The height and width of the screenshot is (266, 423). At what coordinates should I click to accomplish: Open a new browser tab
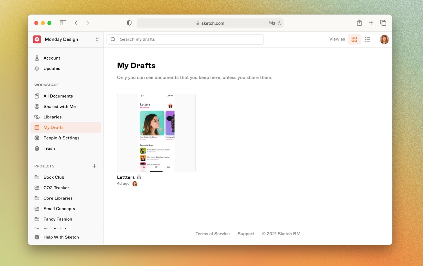tap(371, 23)
